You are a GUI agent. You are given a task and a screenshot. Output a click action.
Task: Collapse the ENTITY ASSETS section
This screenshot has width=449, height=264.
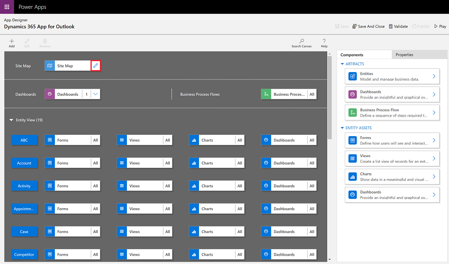[x=342, y=128]
